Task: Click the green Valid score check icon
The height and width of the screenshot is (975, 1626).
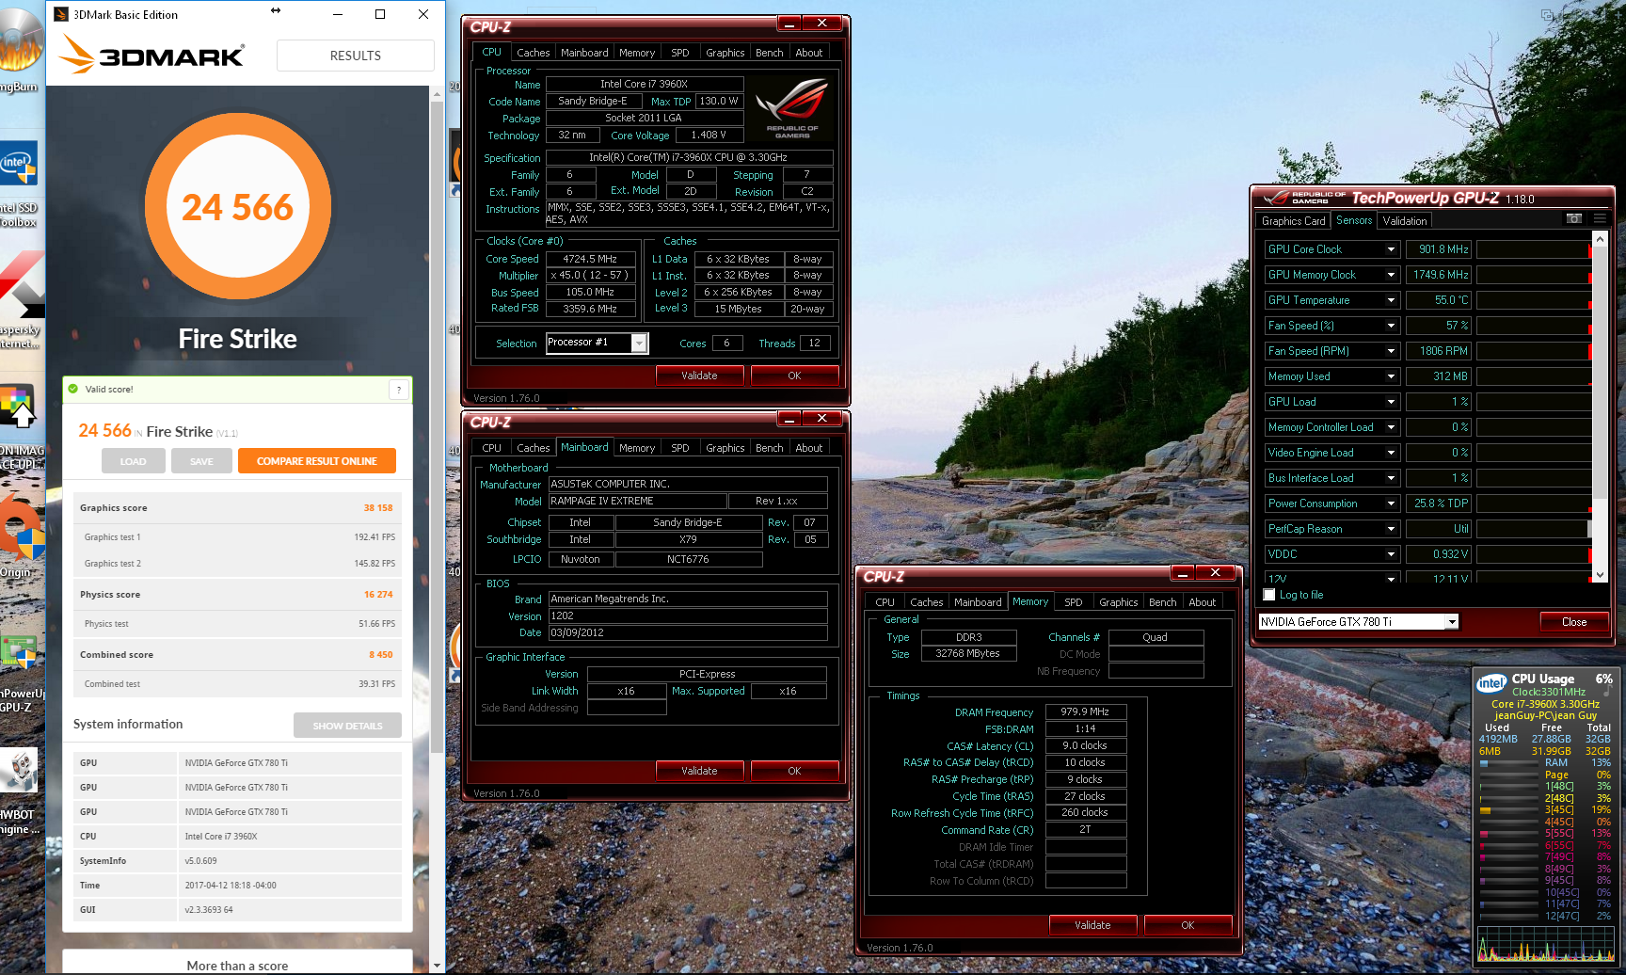Action: tap(73, 389)
